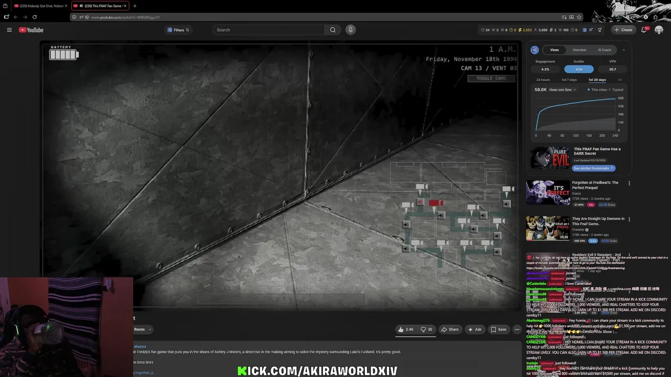The width and height of the screenshot is (671, 377).
Task: Share the video
Action: pos(450,329)
